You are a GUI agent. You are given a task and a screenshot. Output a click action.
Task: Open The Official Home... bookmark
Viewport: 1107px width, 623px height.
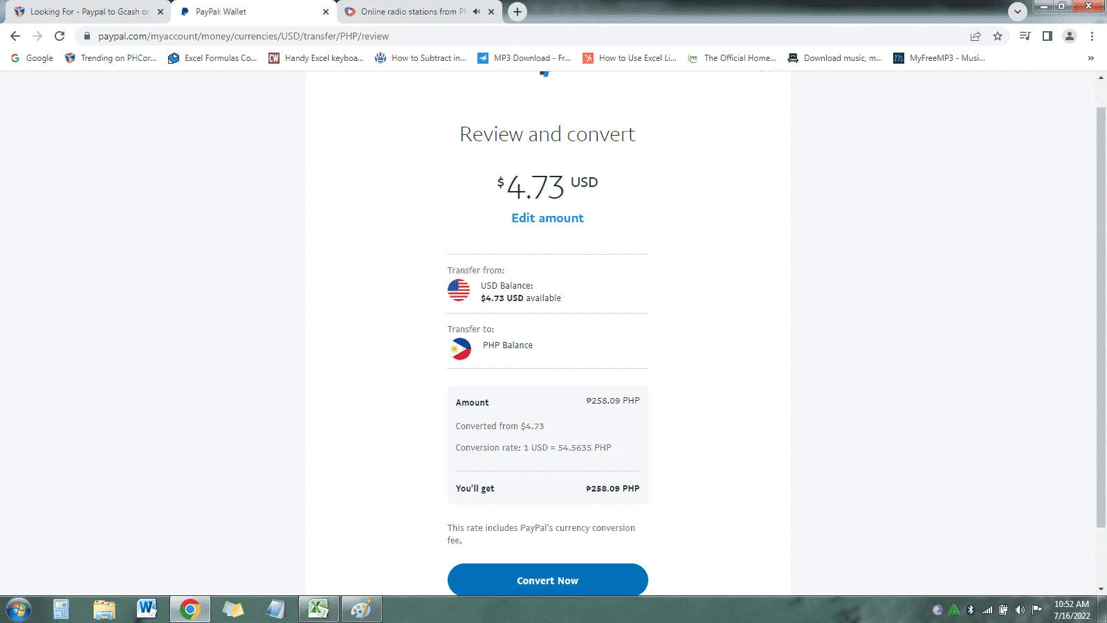733,58
